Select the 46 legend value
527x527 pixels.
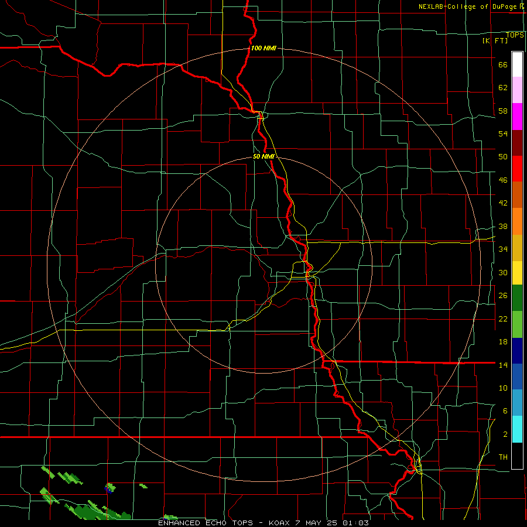503,180
